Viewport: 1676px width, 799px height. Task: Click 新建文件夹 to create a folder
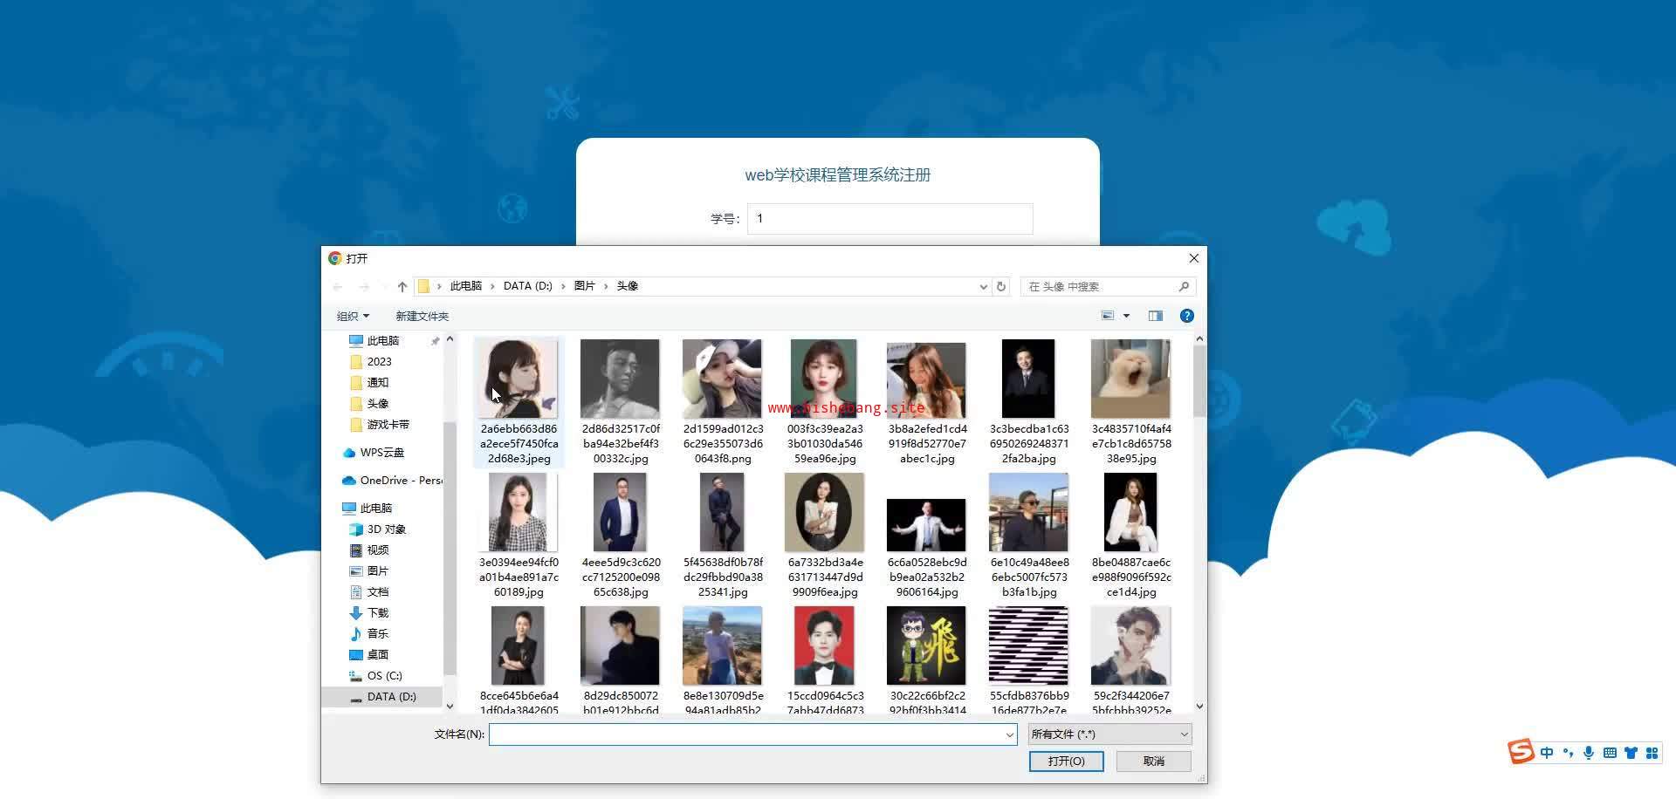(422, 316)
